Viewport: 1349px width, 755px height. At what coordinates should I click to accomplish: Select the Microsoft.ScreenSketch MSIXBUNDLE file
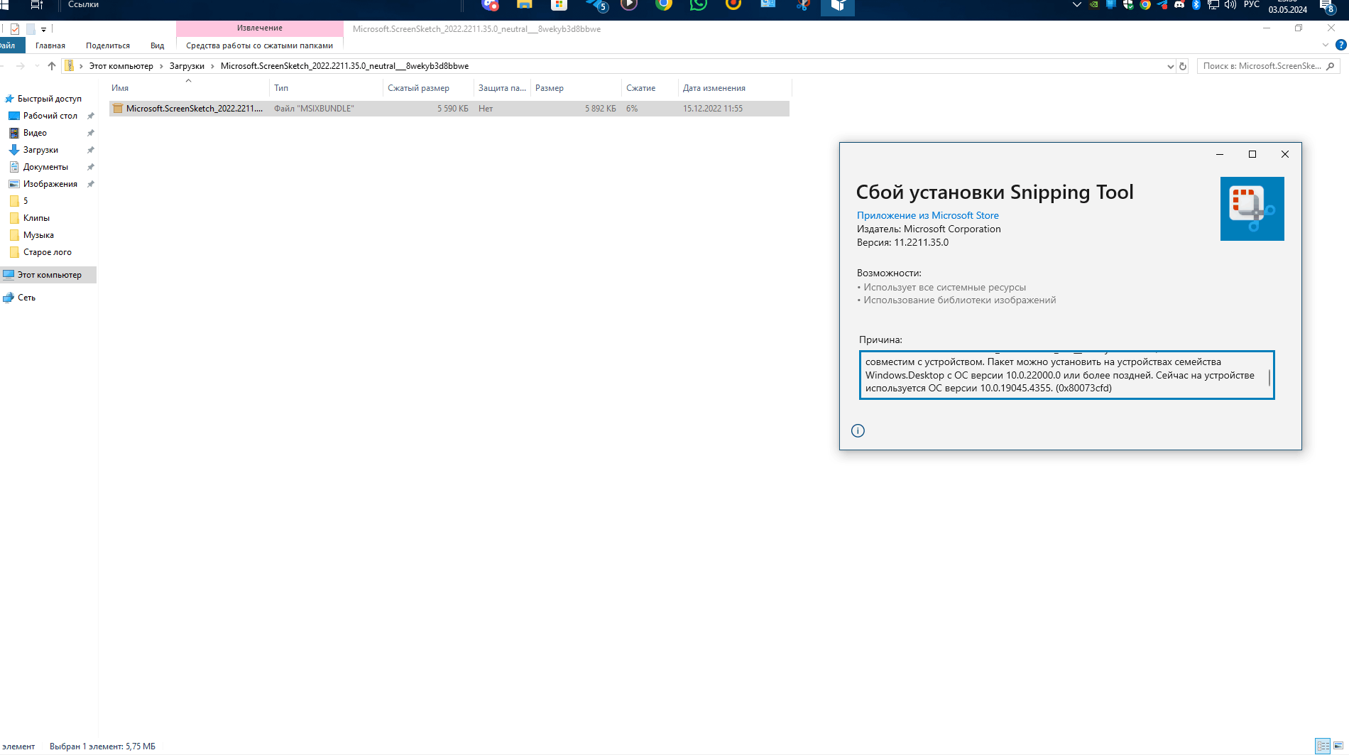[x=449, y=109]
